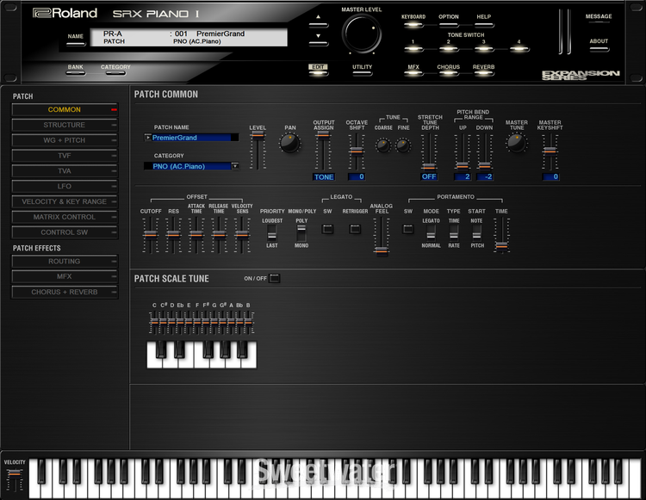This screenshot has height=500, width=646.
Task: Toggle Tone Switch 3
Action: [x=484, y=49]
